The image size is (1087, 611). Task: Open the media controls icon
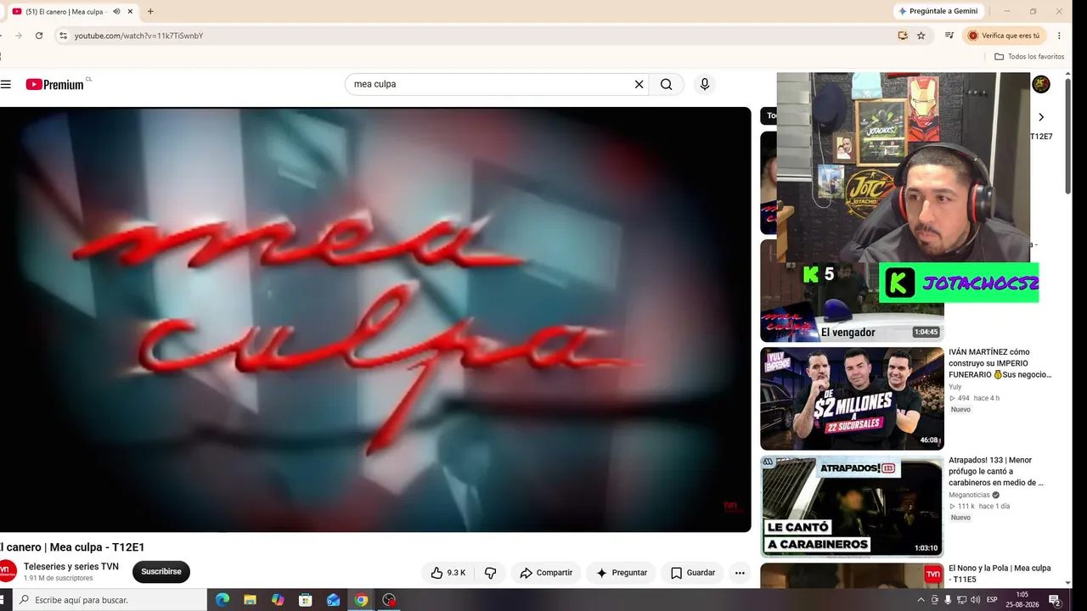[949, 36]
